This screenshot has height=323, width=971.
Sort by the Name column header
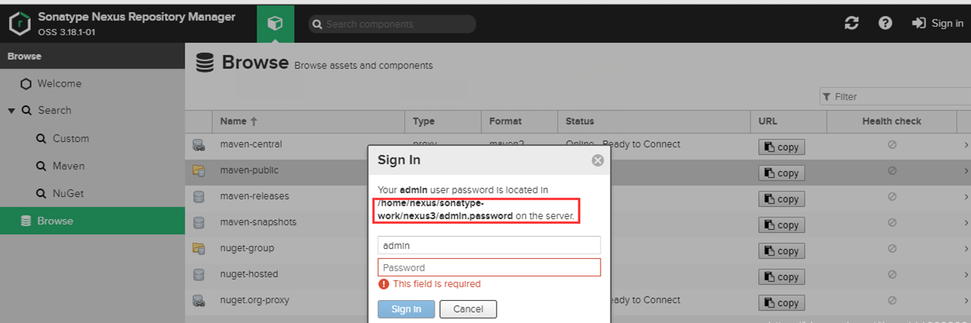point(308,121)
